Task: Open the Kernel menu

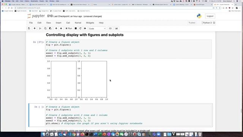Action: pos(78,23)
